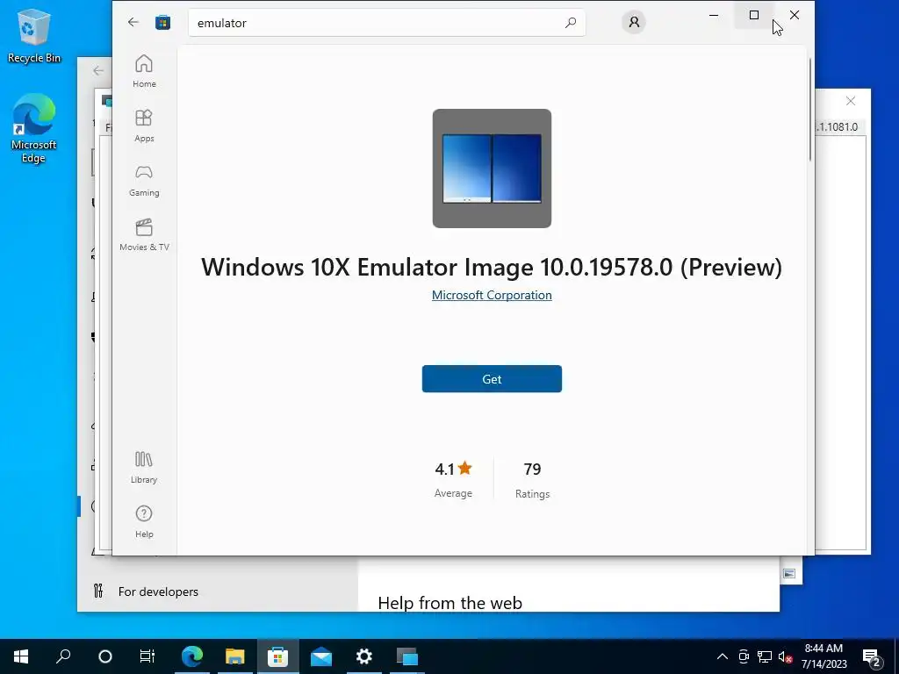The height and width of the screenshot is (674, 899).
Task: Click the Microsoft Store logo icon
Action: tap(162, 22)
